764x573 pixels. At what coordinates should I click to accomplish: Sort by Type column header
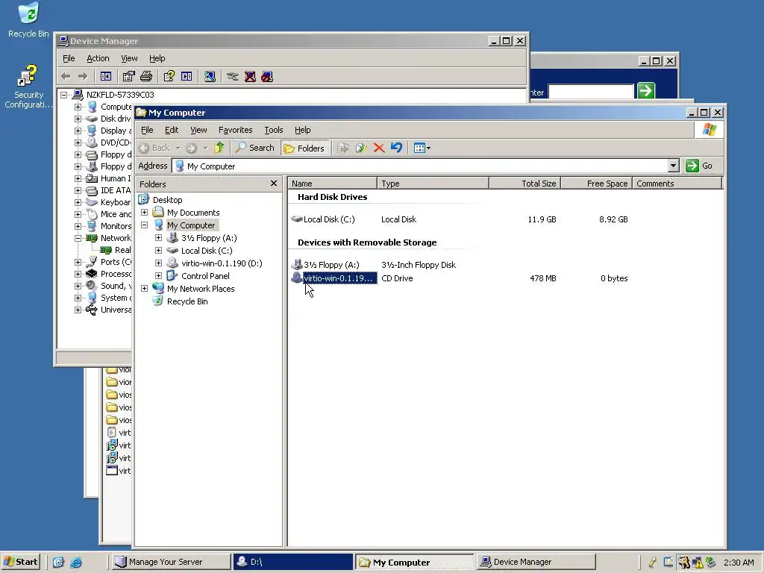click(x=433, y=184)
